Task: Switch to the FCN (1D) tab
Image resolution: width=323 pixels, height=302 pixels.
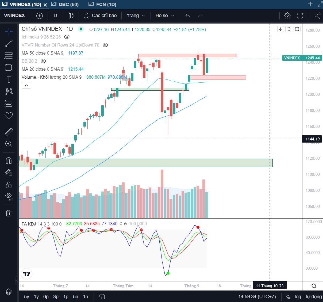Action: (x=102, y=4)
